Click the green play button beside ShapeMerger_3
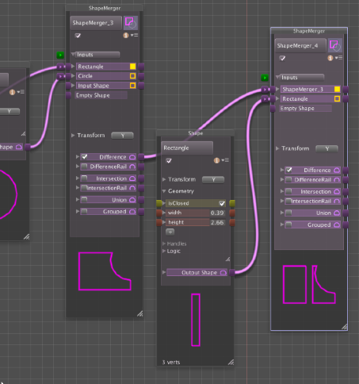 60,55
